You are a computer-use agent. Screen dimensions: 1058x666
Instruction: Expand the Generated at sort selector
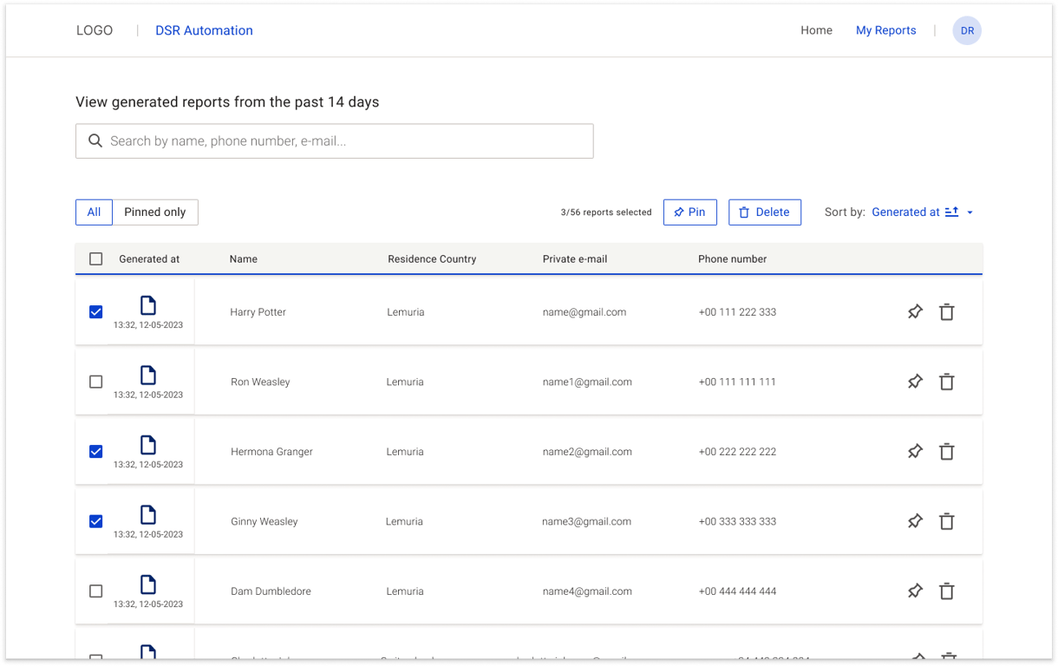905,212
